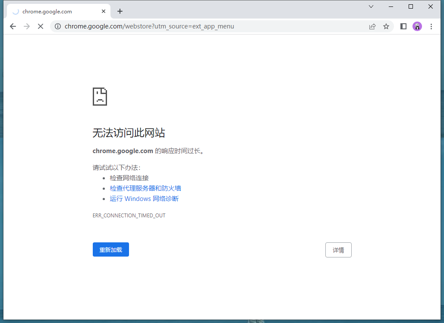Screen dimensions: 444x323
Task: Expand the tab search chevron
Action: 371,6
